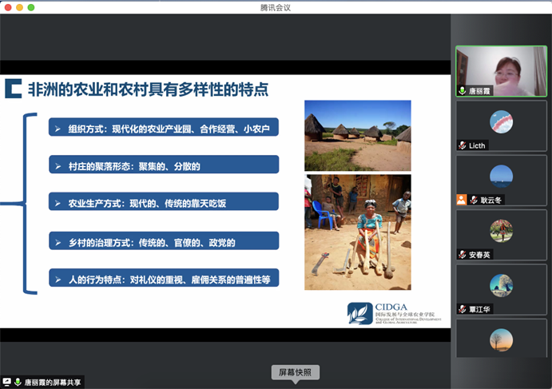
Task: Select the unnamed bottom participant's sunset avatar
Action: coord(501,340)
